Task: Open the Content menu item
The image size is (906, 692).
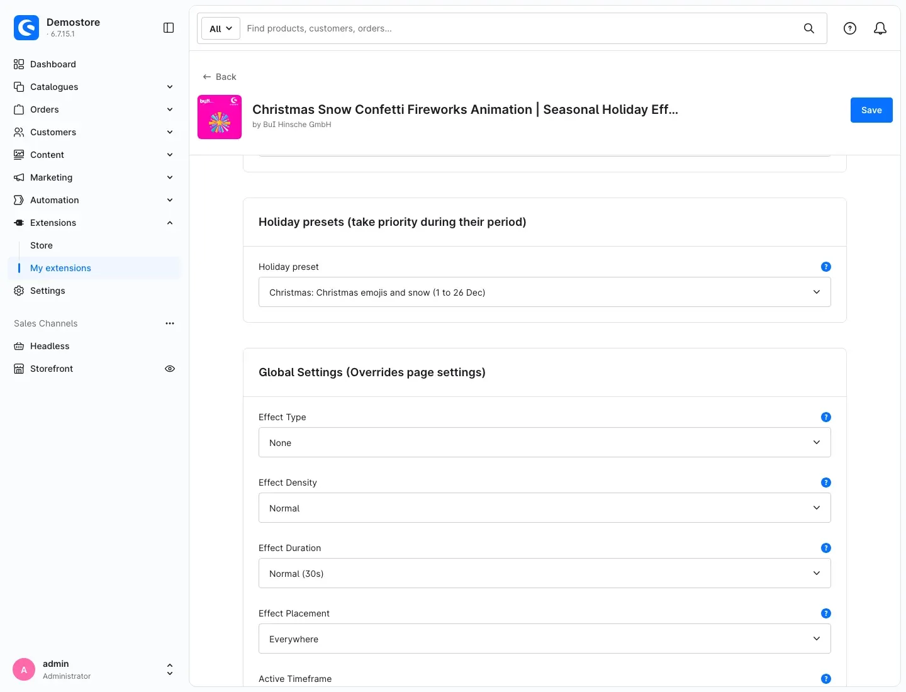Action: click(x=94, y=155)
